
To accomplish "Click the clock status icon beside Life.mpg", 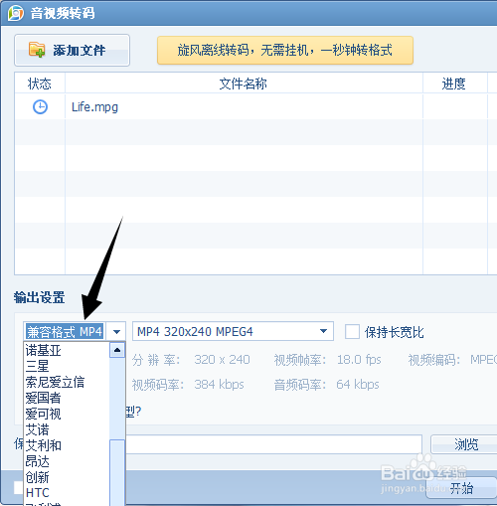I will pos(40,107).
